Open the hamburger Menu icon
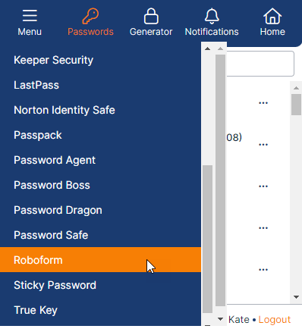 click(30, 16)
